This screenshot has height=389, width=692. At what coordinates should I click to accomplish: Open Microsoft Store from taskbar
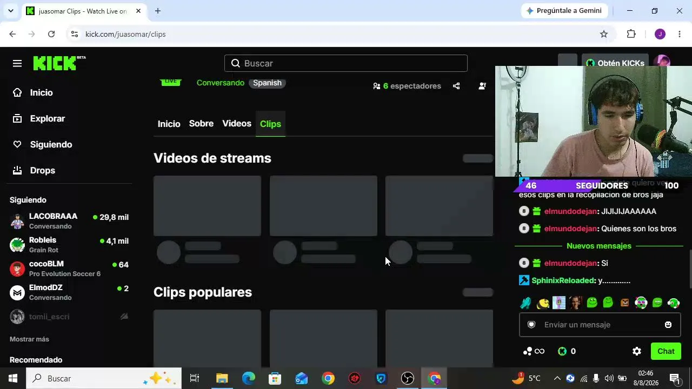275,378
